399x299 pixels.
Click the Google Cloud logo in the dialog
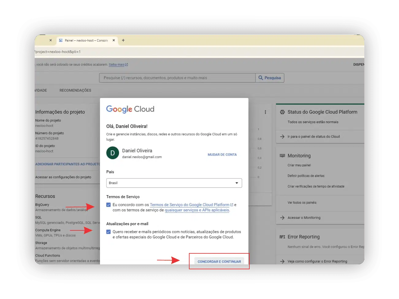[130, 109]
